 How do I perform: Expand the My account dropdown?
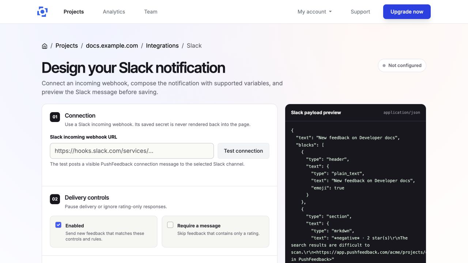click(x=315, y=12)
